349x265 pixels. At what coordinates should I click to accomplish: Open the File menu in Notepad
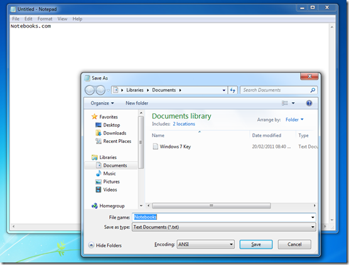point(16,19)
